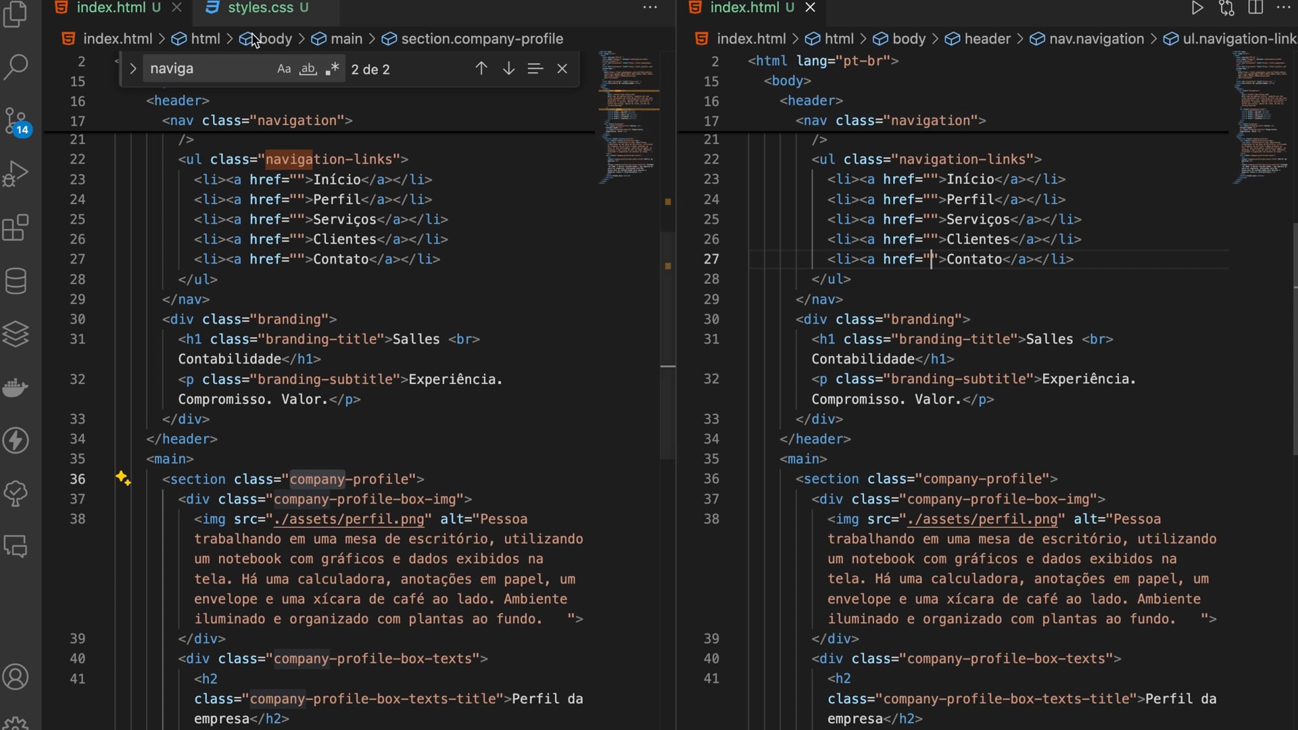The image size is (1298, 730).
Task: Expand the Replace field in find widget
Action: [x=133, y=69]
